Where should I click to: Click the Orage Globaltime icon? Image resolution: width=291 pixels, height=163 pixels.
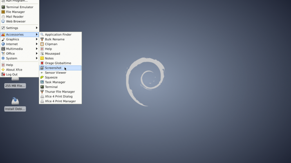(x=42, y=63)
